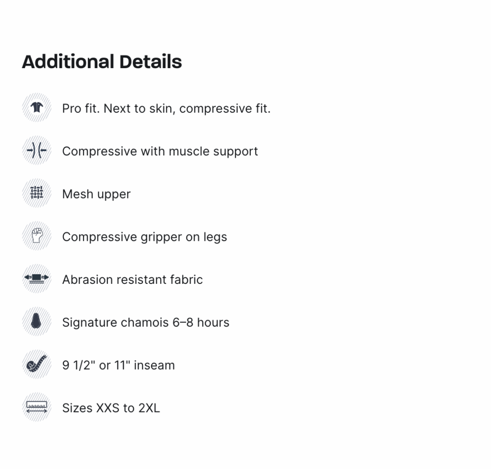Viewport: 491px width, 469px height.
Task: Select 'Compressive with muscle support' text
Action: click(x=160, y=152)
